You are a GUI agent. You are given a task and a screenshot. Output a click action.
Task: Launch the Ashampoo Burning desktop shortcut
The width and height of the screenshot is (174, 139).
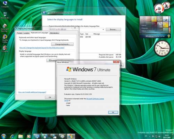(5, 28)
